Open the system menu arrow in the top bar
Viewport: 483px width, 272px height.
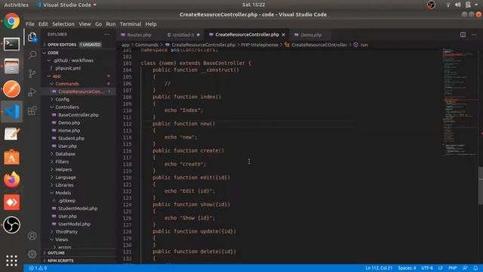476,5
